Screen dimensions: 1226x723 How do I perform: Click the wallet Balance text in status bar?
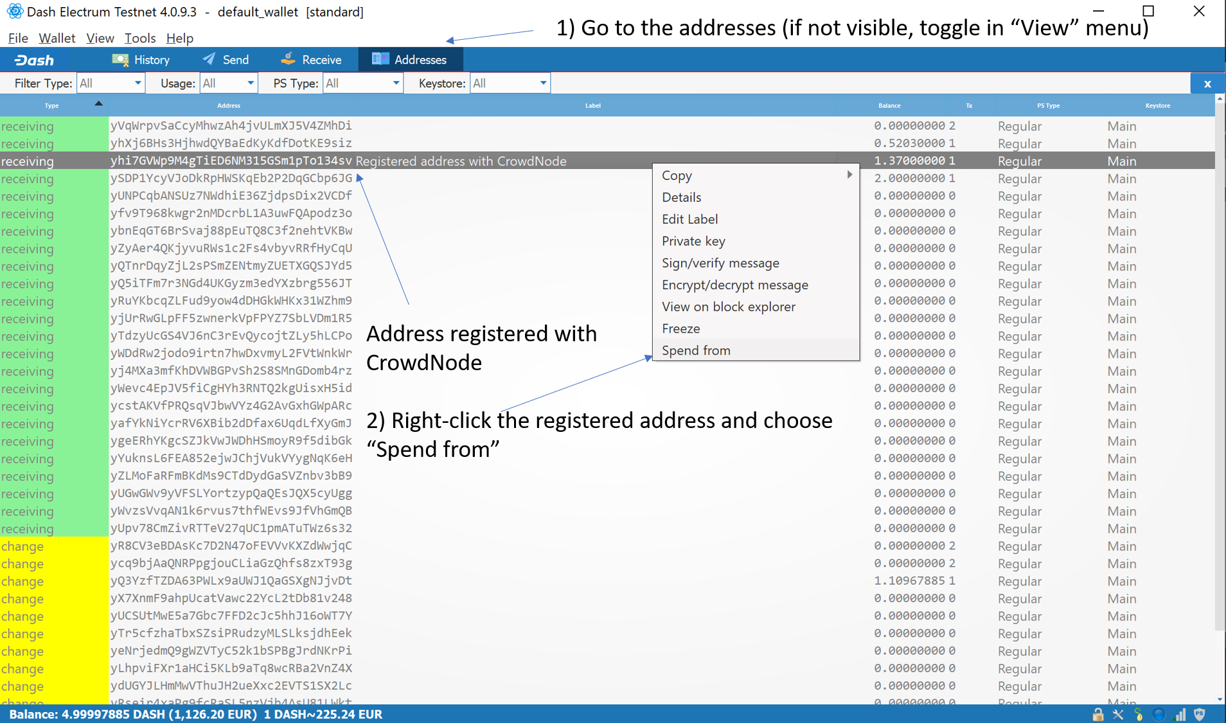[195, 714]
